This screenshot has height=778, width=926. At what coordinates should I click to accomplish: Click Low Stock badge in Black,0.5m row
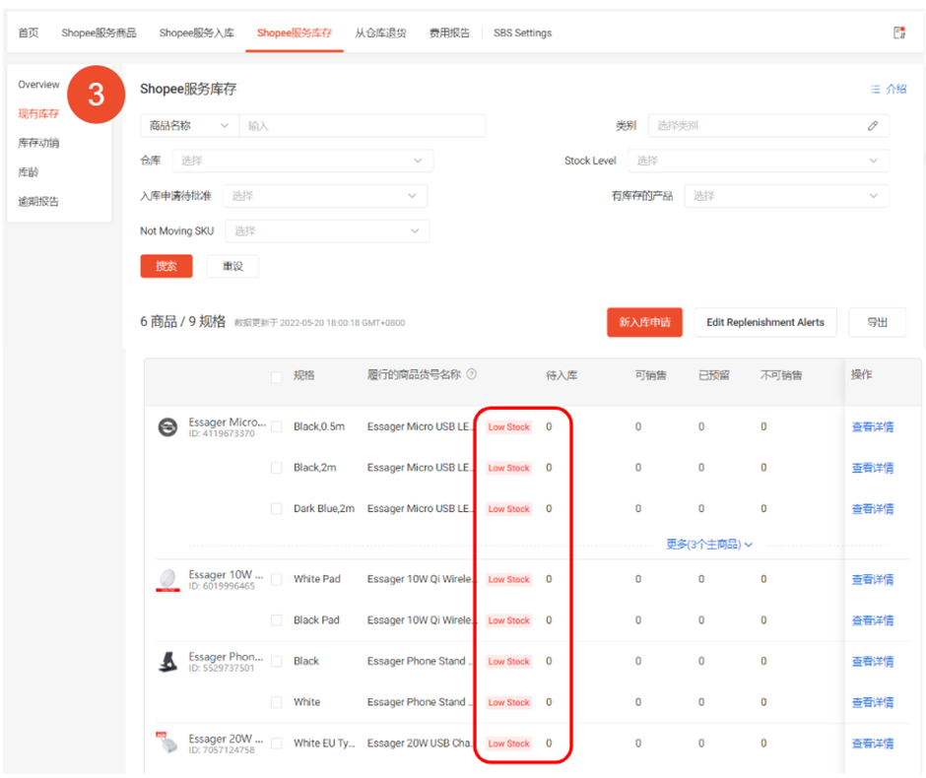coord(508,426)
